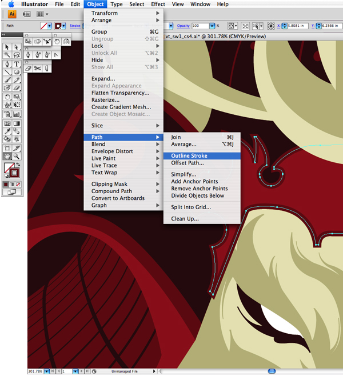Screen dimensions: 343x380
Task: Select the Eyedropper tool
Action: click(x=7, y=131)
